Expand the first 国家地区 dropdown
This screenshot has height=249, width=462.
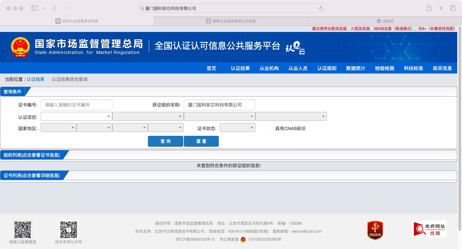point(58,128)
